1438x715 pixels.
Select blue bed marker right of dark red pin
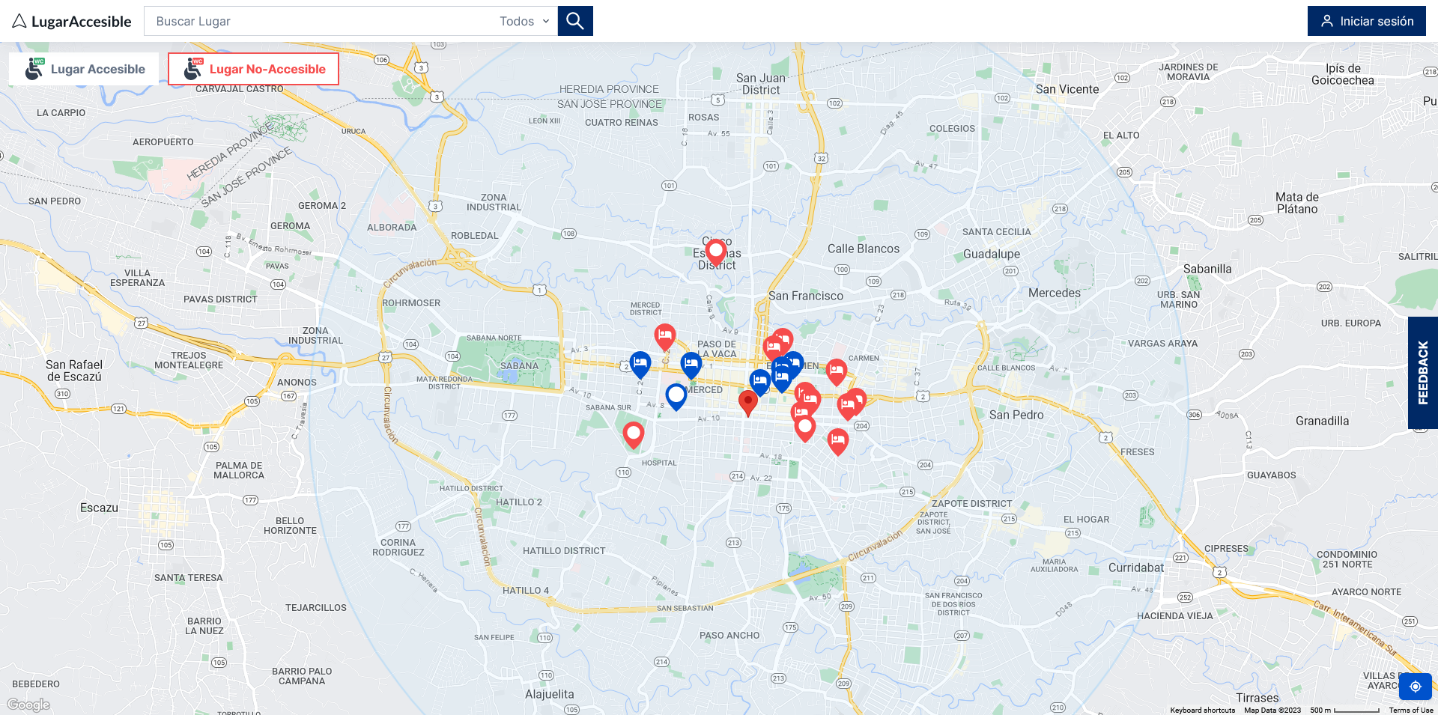click(759, 382)
